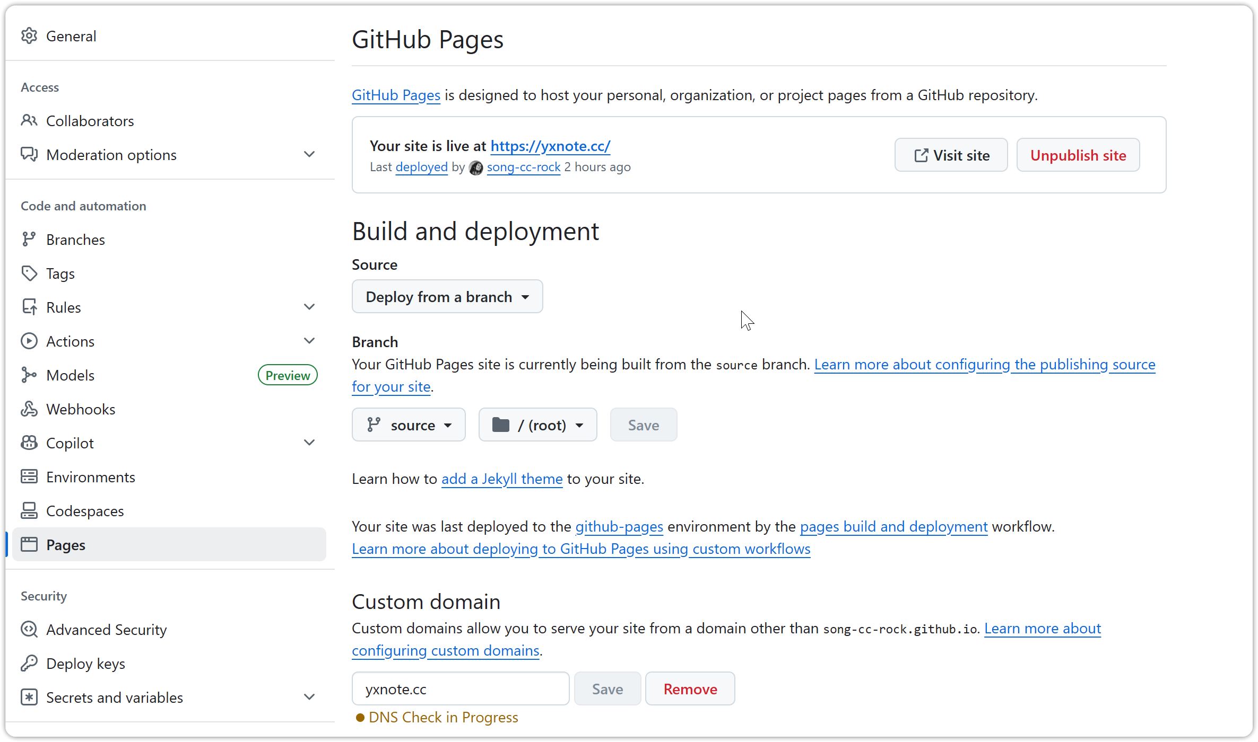Viewport: 1258px width, 742px height.
Task: Select the Deploy keys icon
Action: [29, 663]
